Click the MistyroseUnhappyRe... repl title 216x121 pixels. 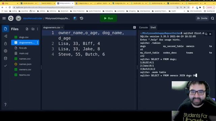(58, 18)
